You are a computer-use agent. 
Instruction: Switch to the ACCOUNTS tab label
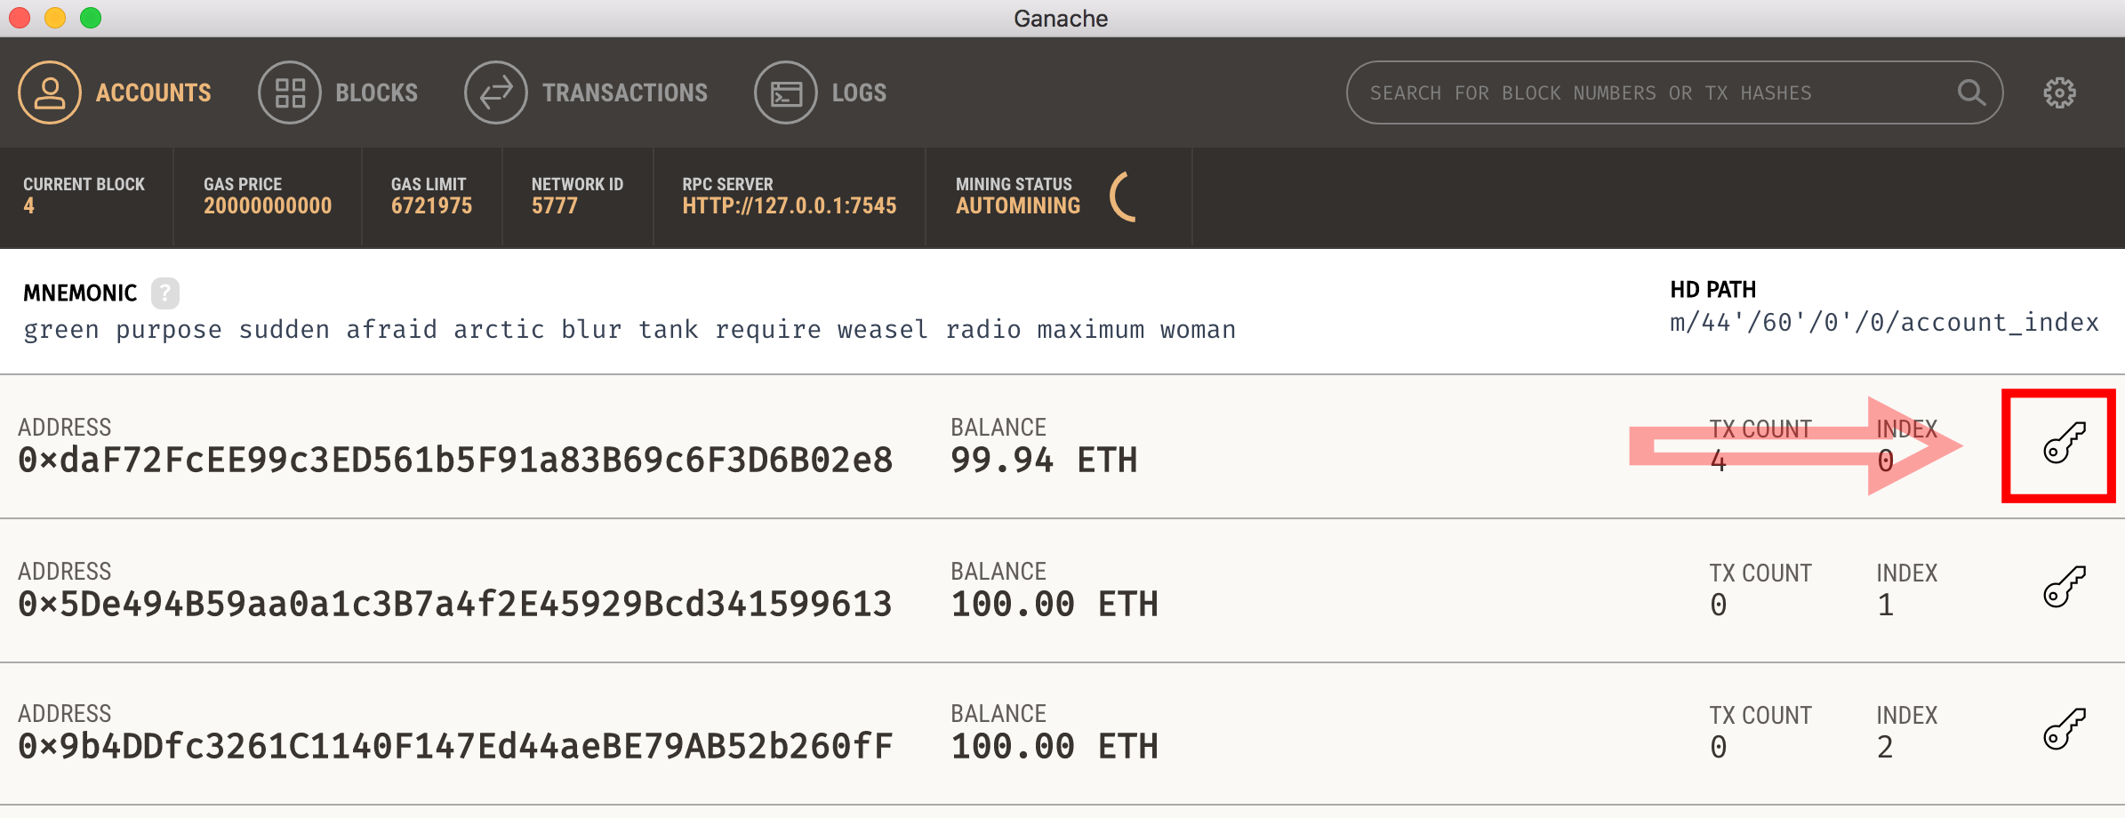(154, 92)
